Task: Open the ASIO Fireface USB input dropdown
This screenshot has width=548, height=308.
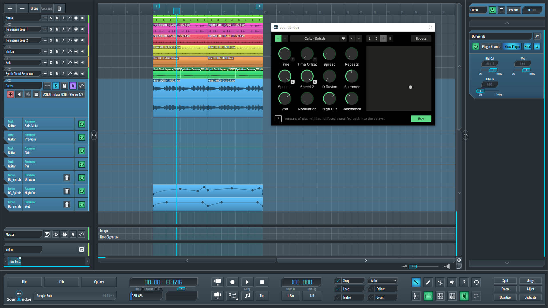Action: coord(63,94)
